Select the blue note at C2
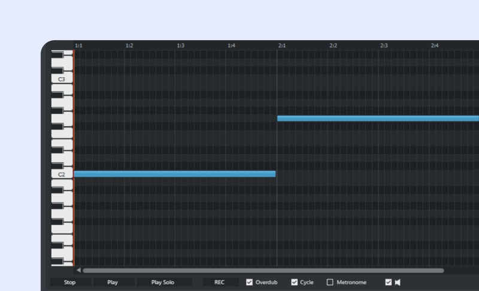Image resolution: width=479 pixels, height=291 pixels. tap(174, 174)
